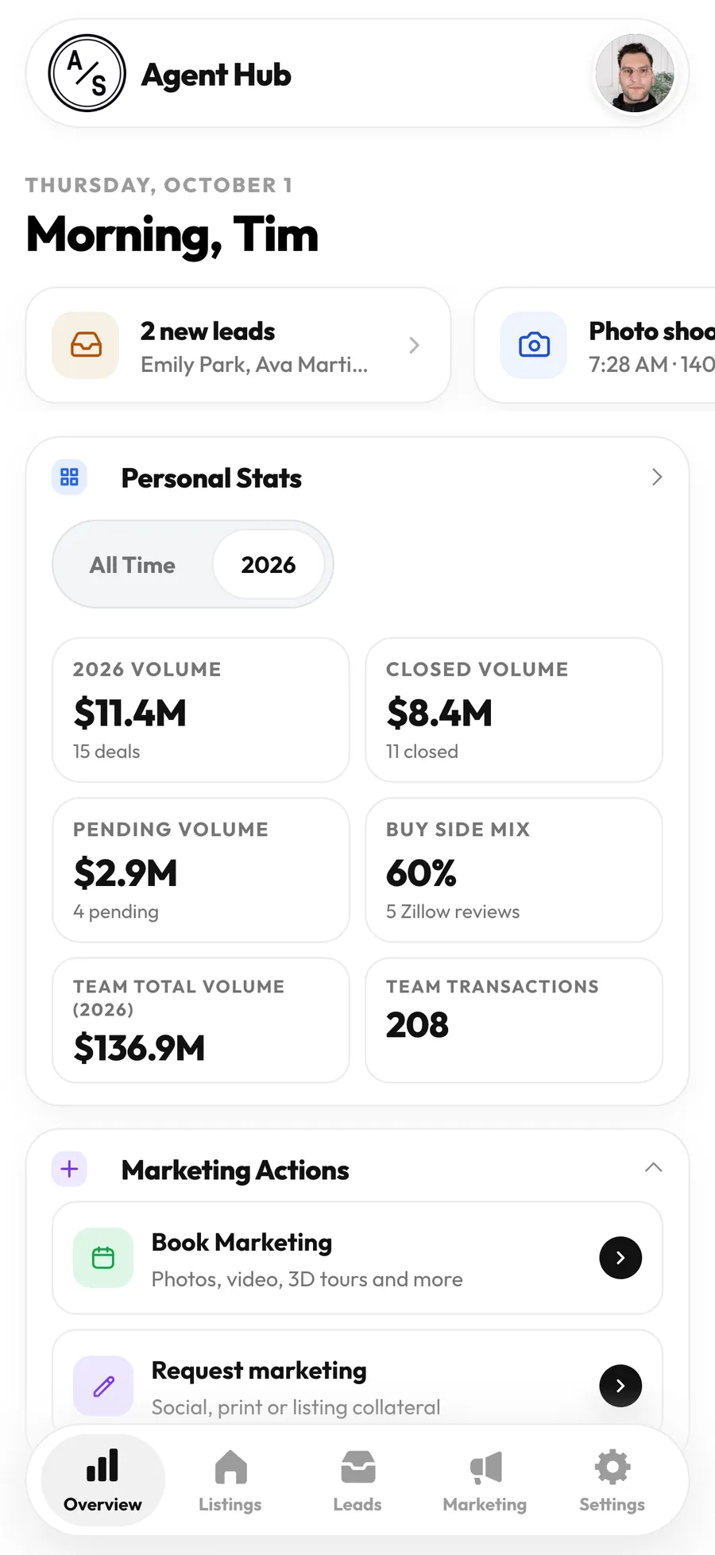715x1555 pixels.
Task: Switch stats to 2026
Action: point(269,565)
